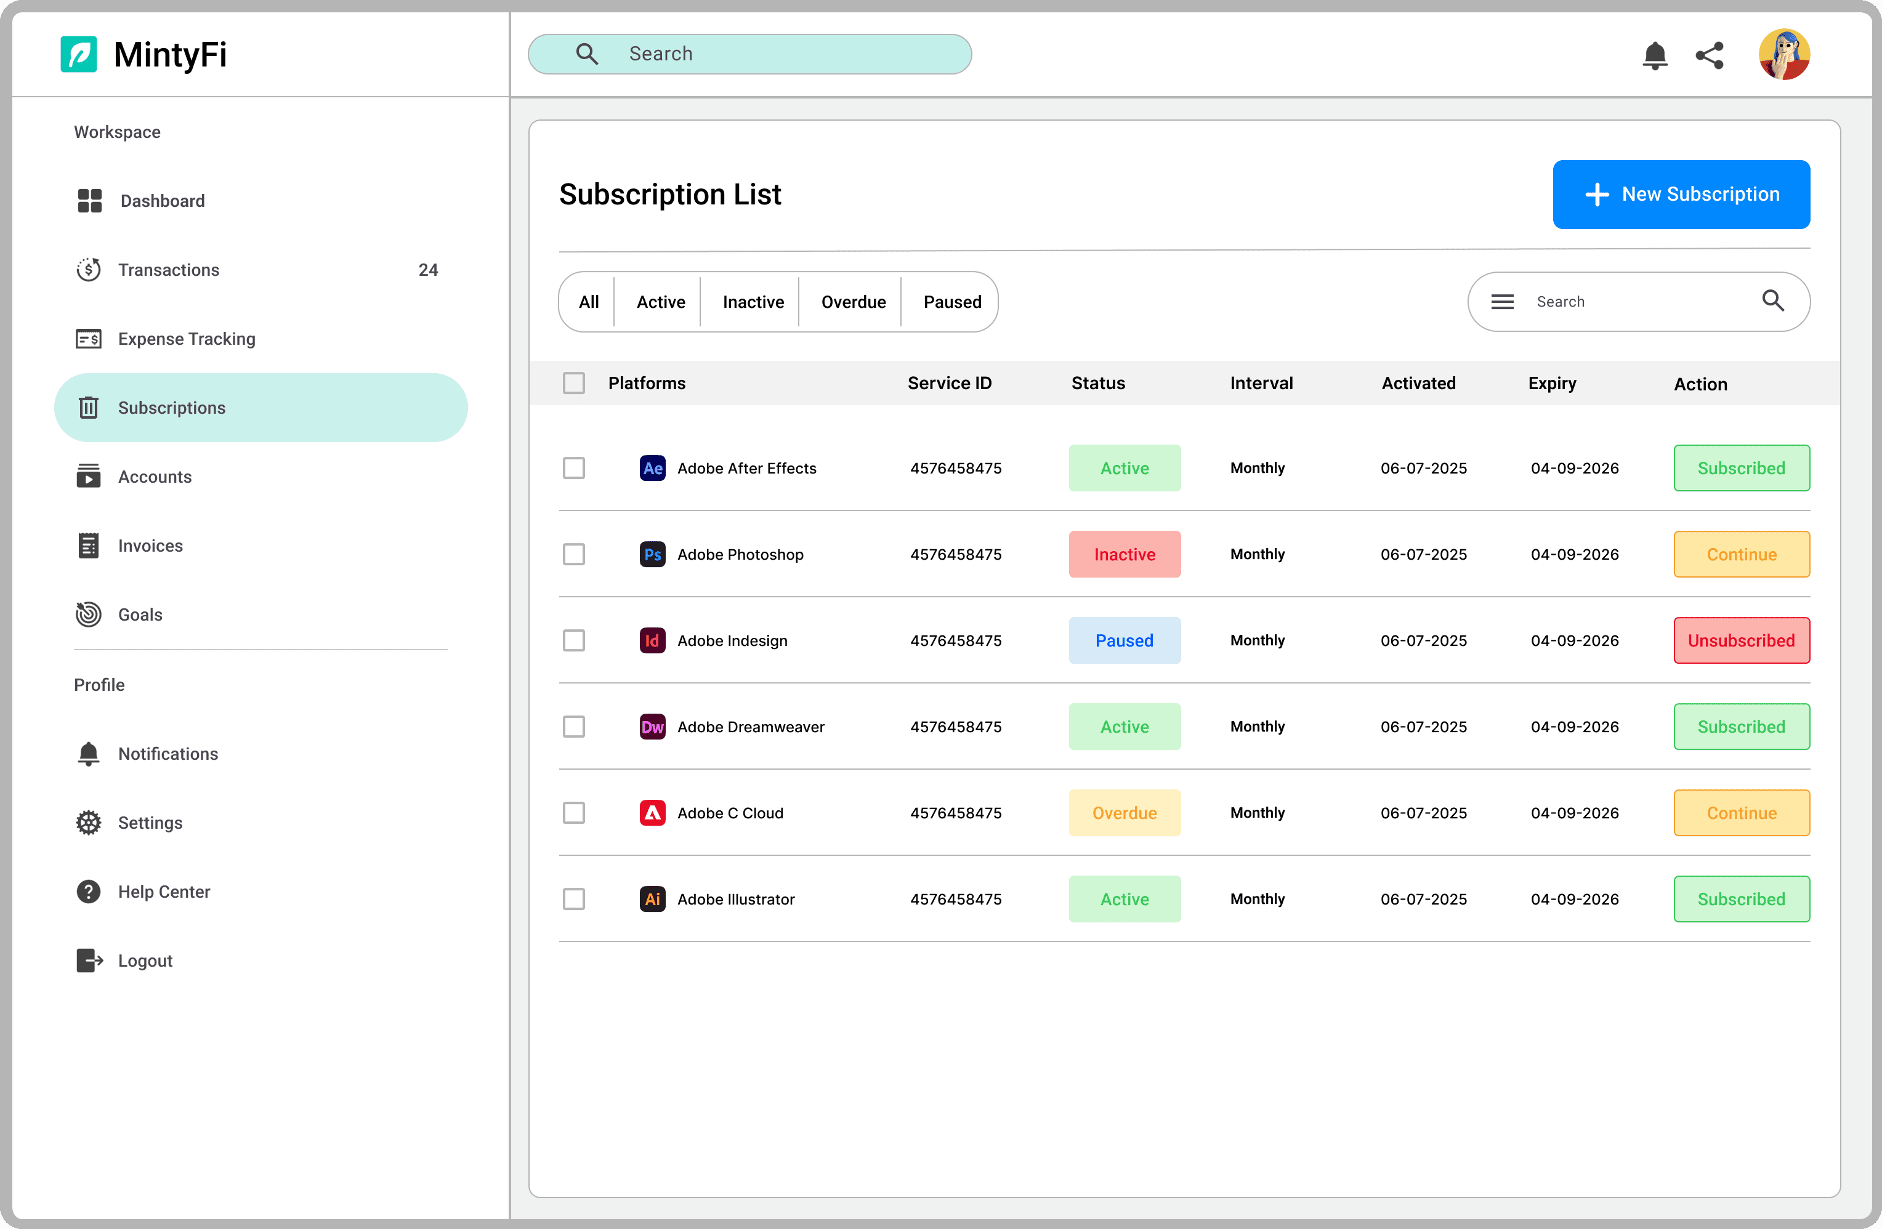Click the MintyFi leaf logo icon
The image size is (1882, 1229).
[x=78, y=55]
